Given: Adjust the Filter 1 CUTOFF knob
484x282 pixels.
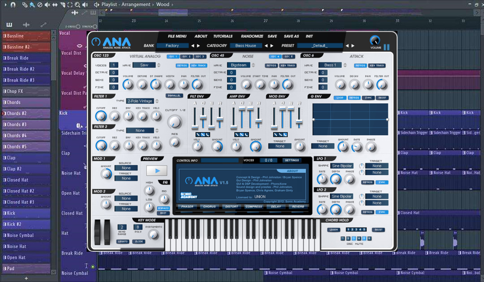Looking at the screenshot, I should (101, 116).
